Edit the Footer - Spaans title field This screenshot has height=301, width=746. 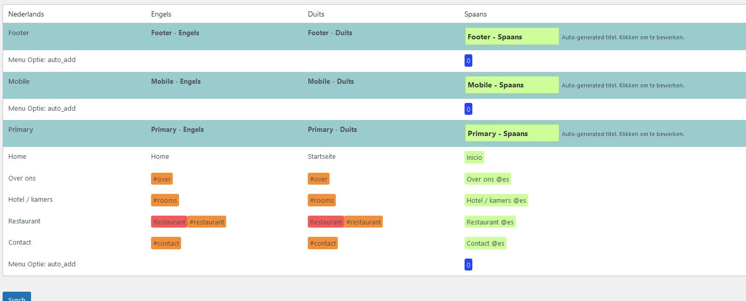coord(512,37)
